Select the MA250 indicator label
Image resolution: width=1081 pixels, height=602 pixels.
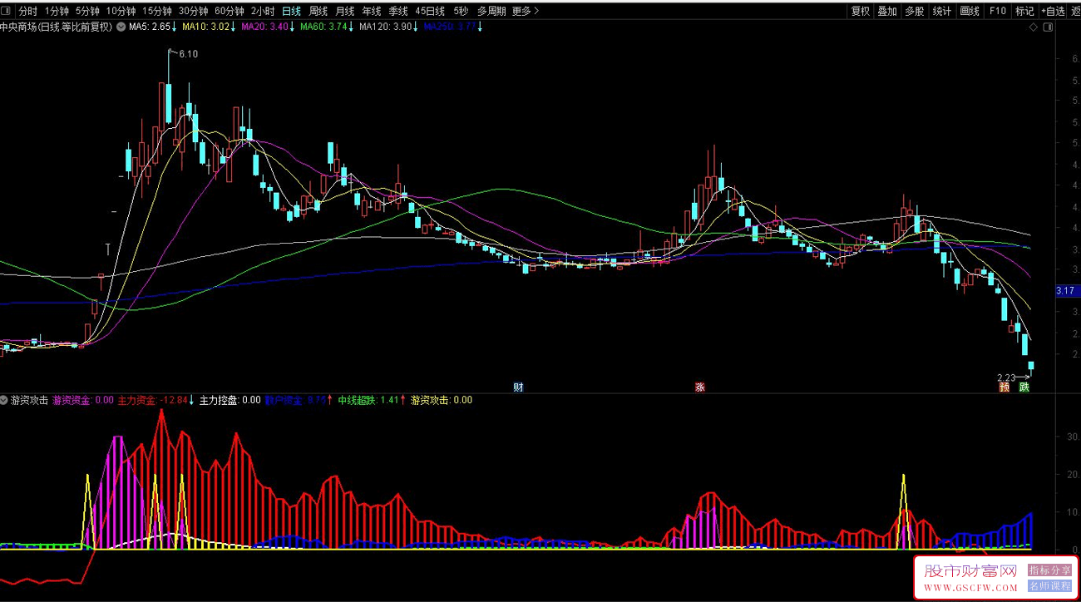pos(450,27)
